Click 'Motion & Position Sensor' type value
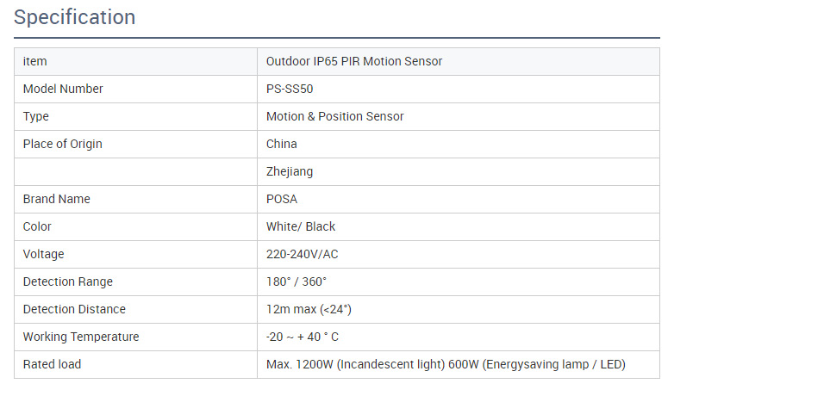This screenshot has width=824, height=396. coord(334,116)
